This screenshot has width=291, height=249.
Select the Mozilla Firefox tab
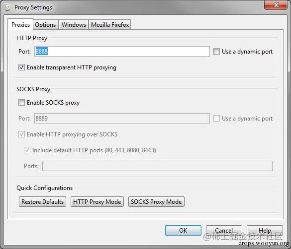click(x=110, y=25)
